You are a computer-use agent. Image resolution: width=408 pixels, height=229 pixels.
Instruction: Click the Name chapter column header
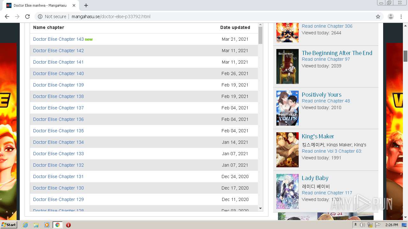pos(48,27)
